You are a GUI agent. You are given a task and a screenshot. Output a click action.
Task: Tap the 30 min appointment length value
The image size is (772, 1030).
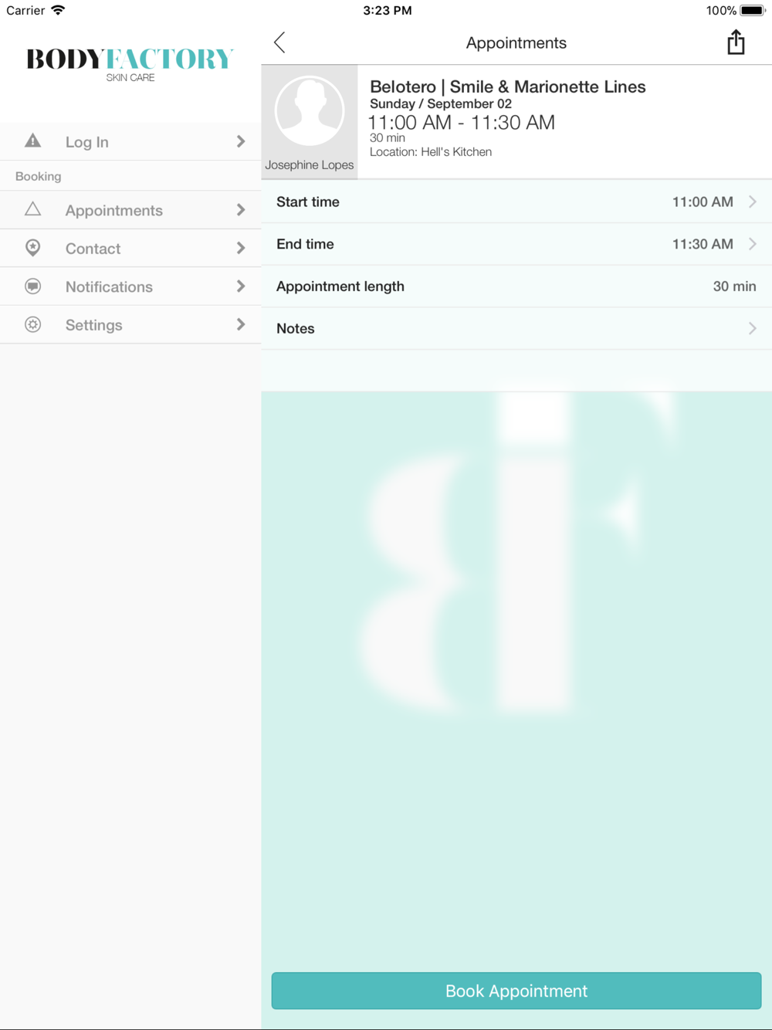click(x=734, y=286)
